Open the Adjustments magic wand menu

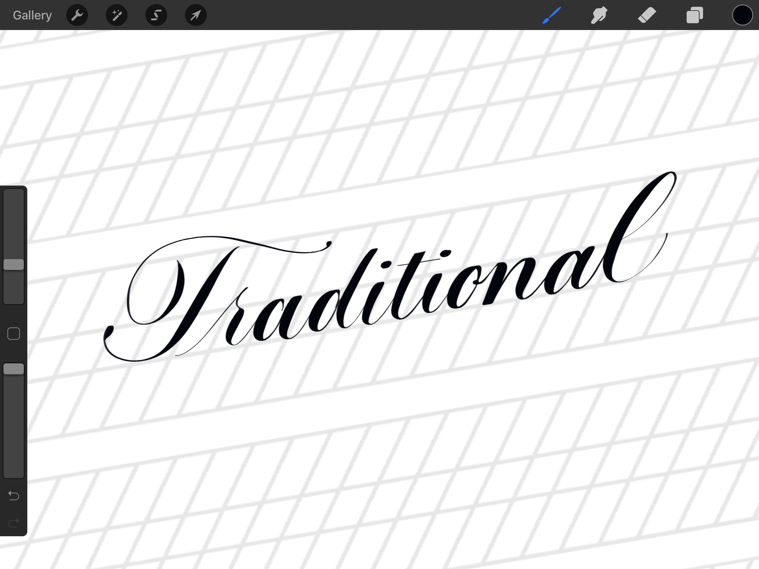tap(117, 15)
